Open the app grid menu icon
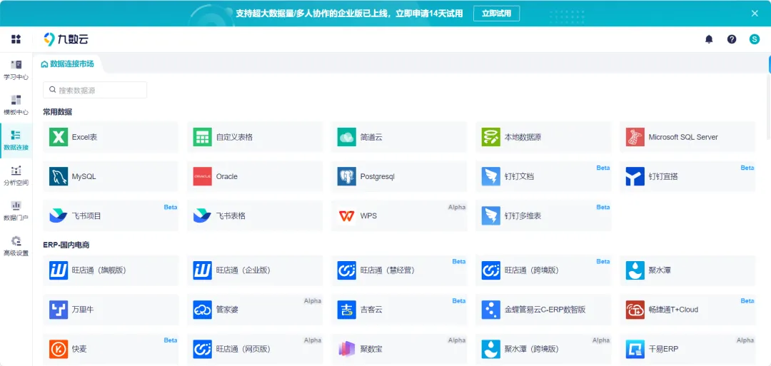771x366 pixels. 16,39
